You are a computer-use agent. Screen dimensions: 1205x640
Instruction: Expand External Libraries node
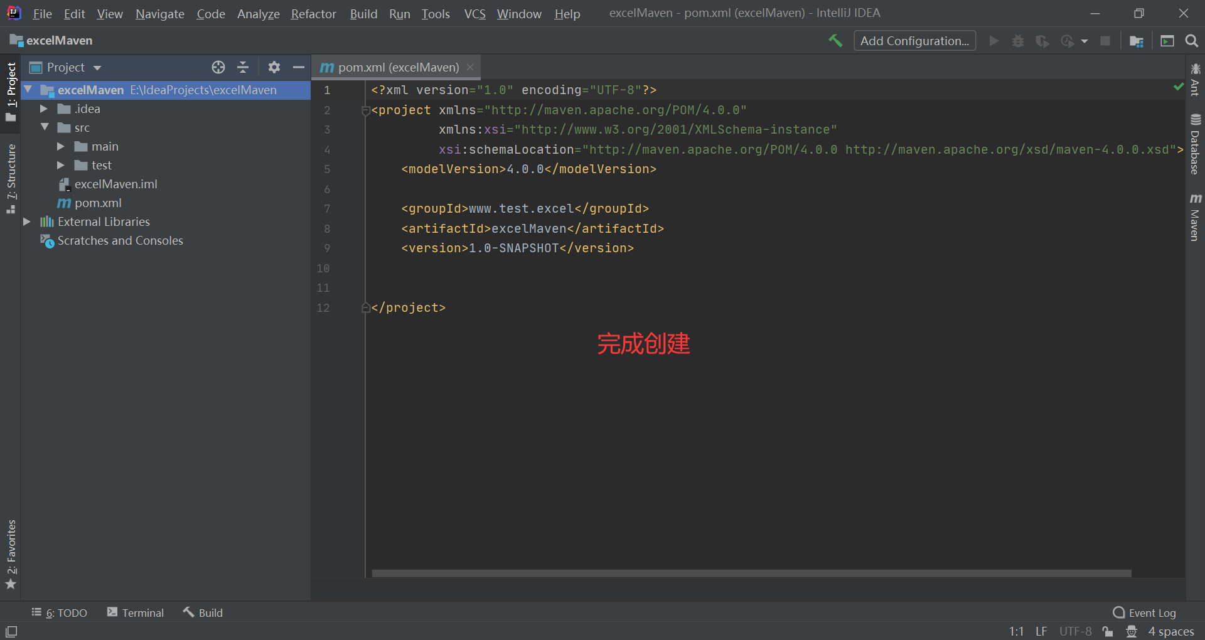[27, 221]
